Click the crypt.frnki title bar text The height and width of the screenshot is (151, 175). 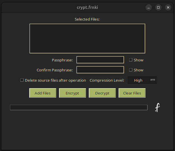87,7
